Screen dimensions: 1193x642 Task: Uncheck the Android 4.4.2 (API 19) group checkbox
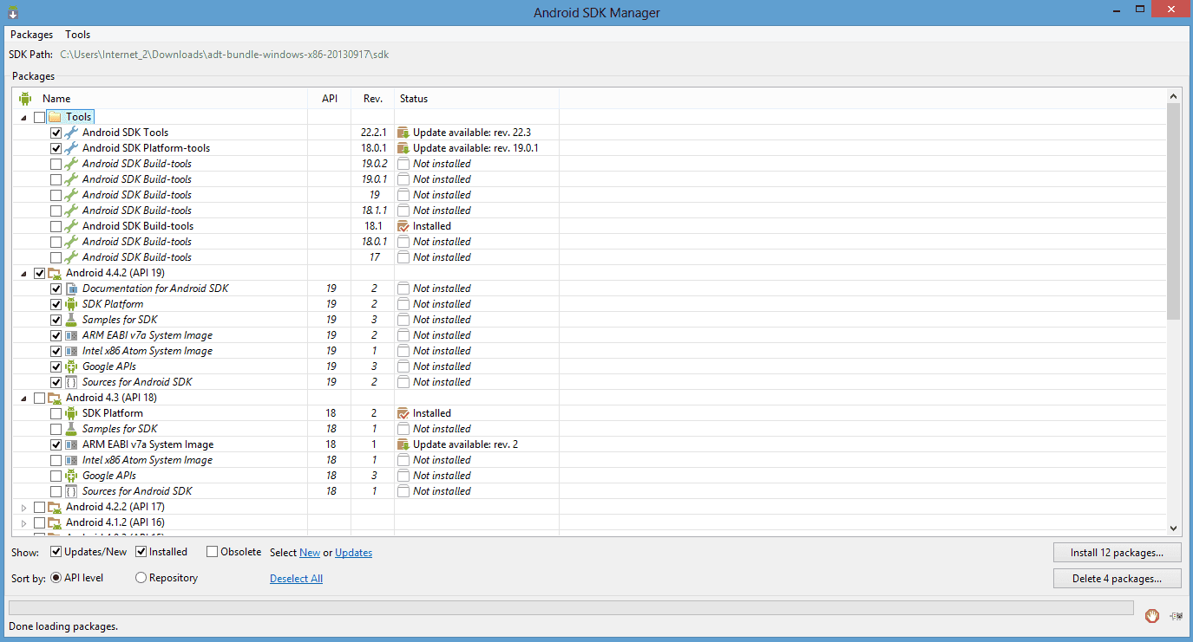click(x=39, y=273)
